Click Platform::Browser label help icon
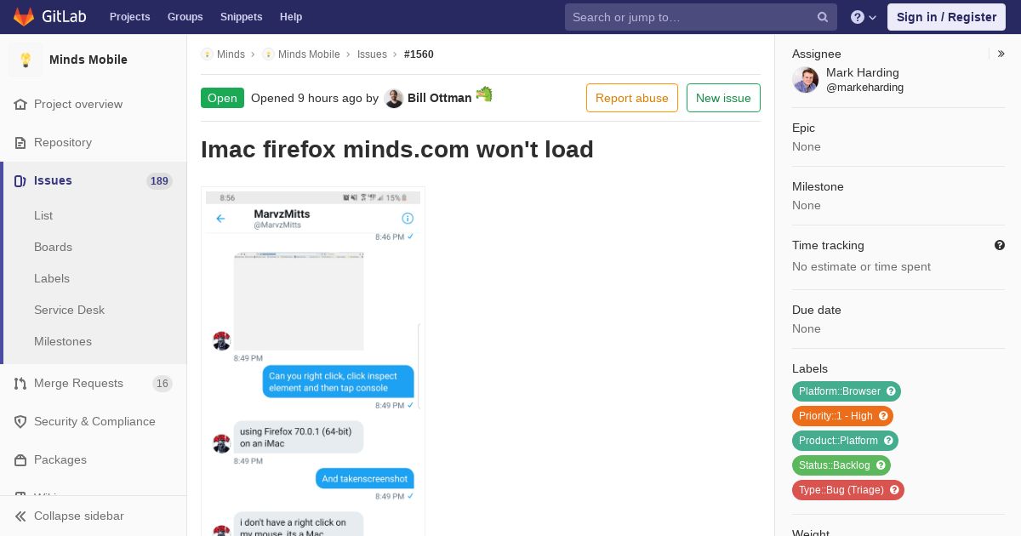This screenshot has width=1021, height=536. [x=891, y=391]
